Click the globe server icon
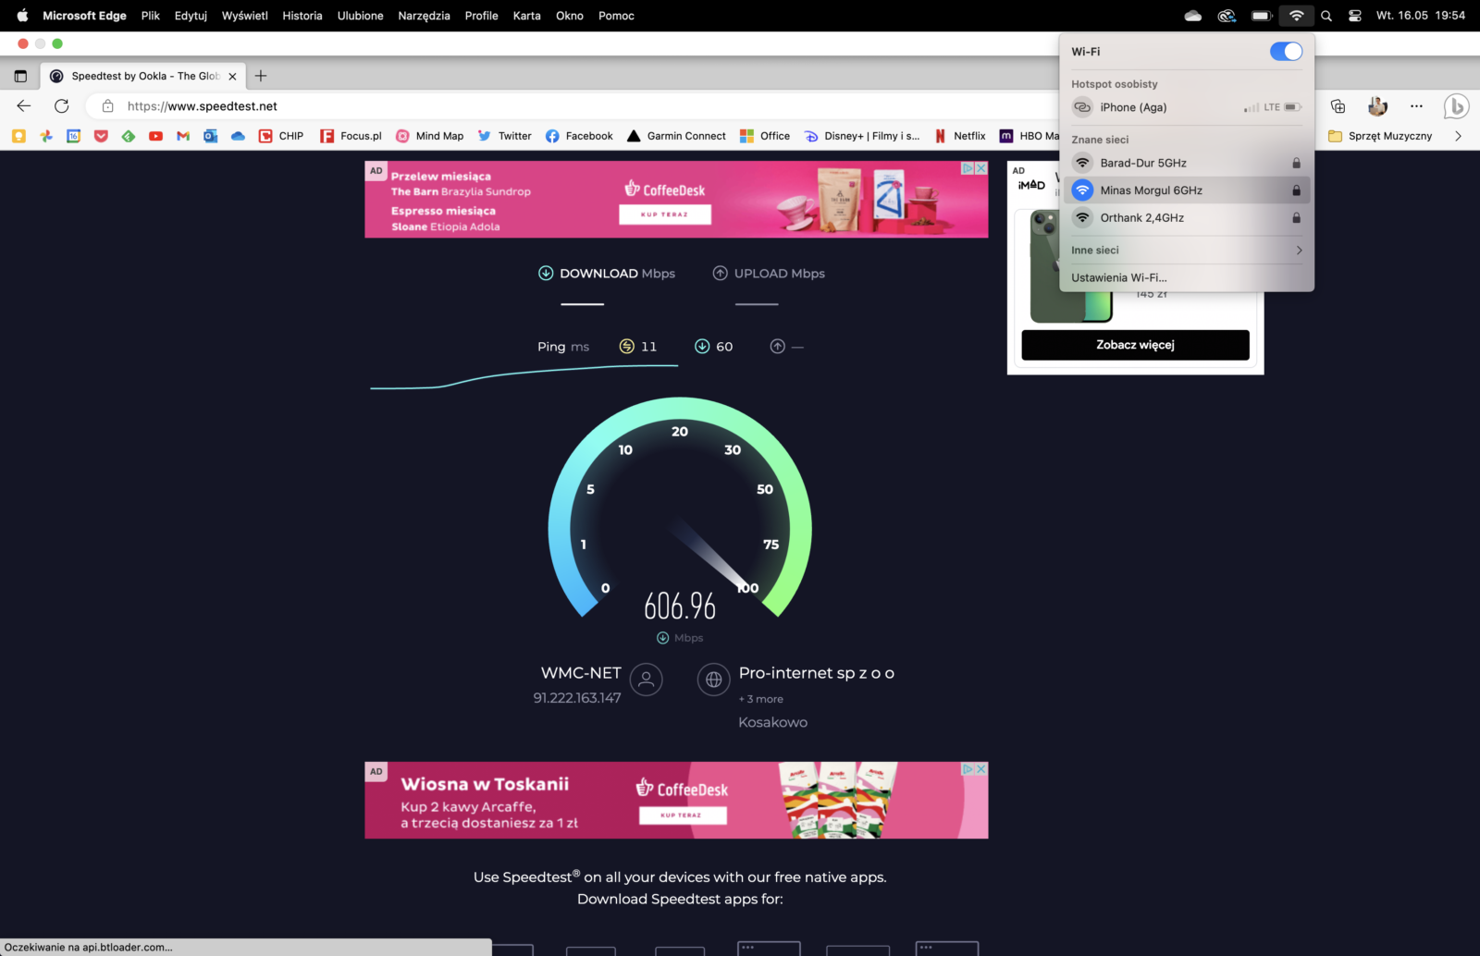Viewport: 1480px width, 956px height. (713, 680)
